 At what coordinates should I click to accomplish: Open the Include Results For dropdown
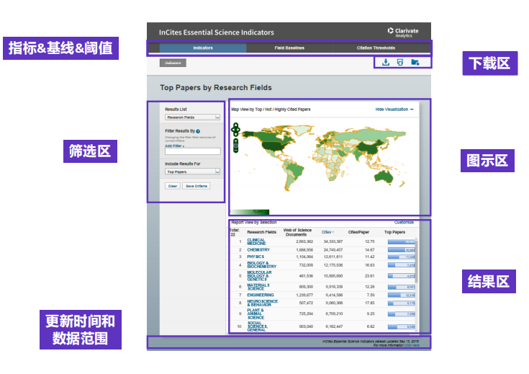coord(192,172)
